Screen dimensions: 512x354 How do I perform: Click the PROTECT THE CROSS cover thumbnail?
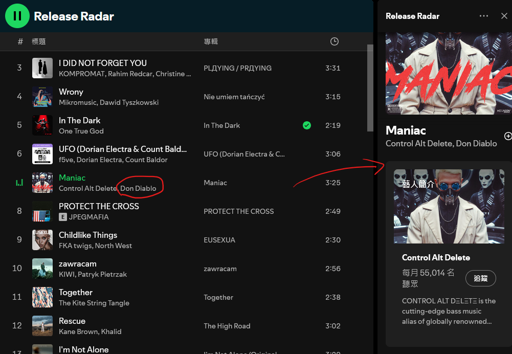(42, 211)
